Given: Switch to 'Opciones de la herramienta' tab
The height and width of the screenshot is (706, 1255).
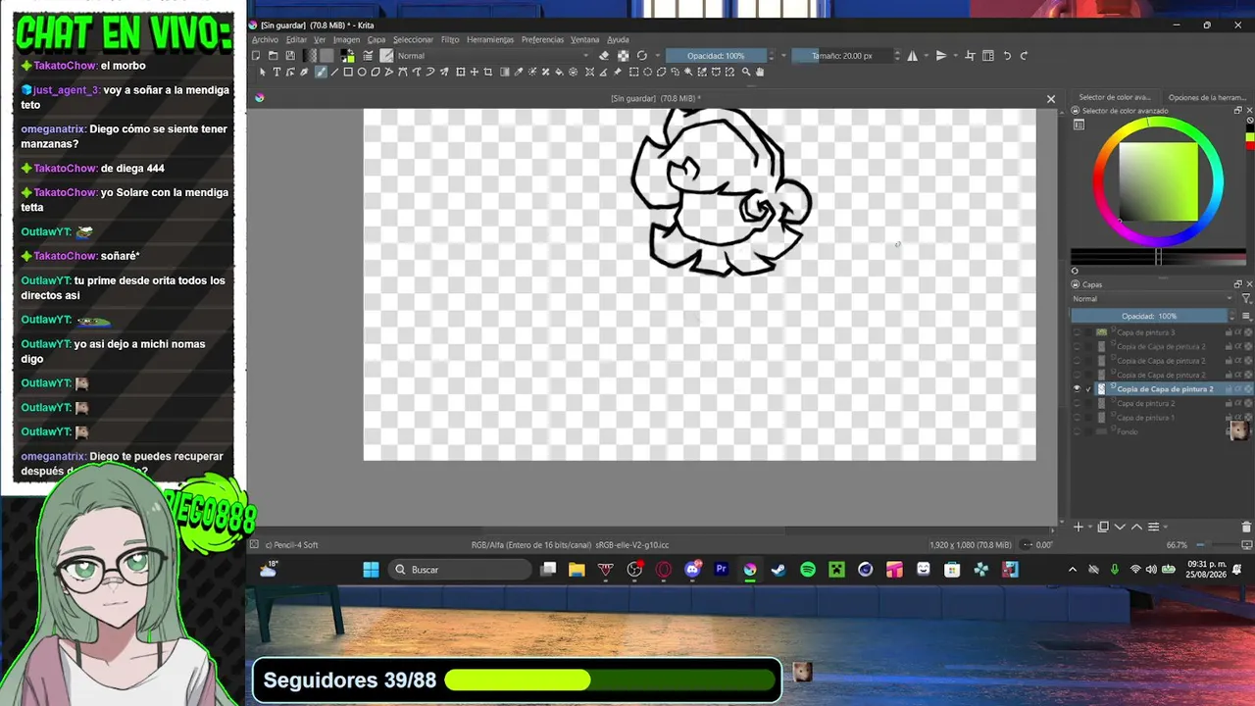Looking at the screenshot, I should click(x=1207, y=97).
